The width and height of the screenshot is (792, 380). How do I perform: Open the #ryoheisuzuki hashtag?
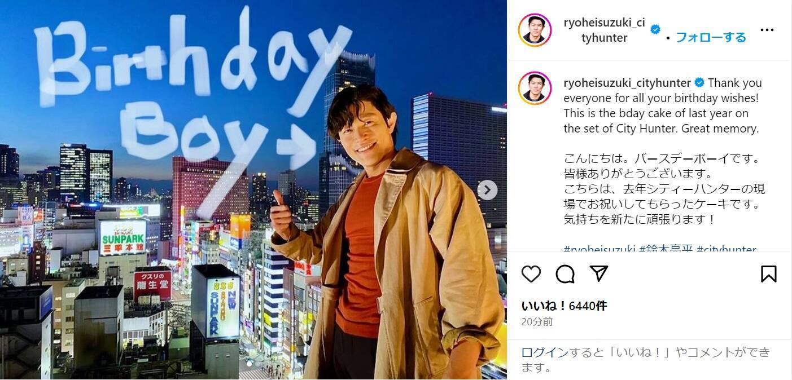click(x=600, y=249)
